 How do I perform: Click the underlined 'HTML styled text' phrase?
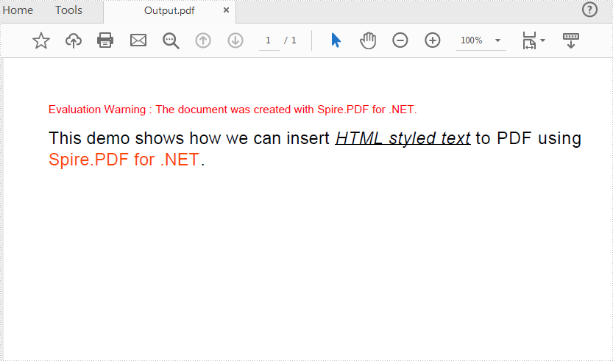coord(403,138)
